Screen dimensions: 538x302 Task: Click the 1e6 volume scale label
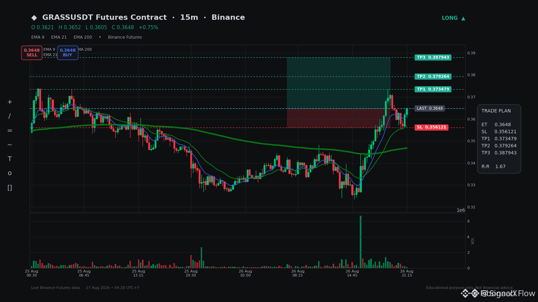pyautogui.click(x=461, y=210)
